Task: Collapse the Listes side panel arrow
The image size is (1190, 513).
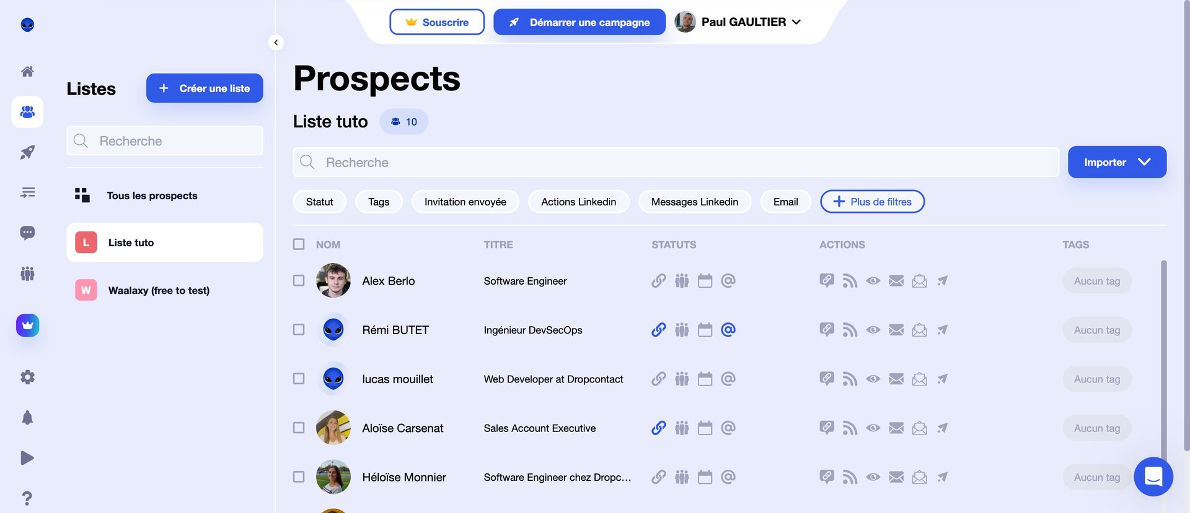Action: click(x=276, y=43)
